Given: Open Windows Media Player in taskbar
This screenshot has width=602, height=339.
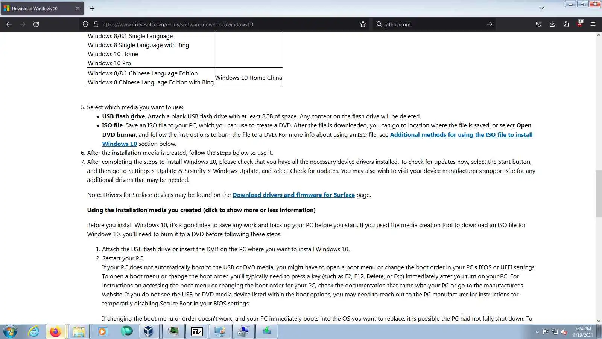Looking at the screenshot, I should click(x=102, y=332).
